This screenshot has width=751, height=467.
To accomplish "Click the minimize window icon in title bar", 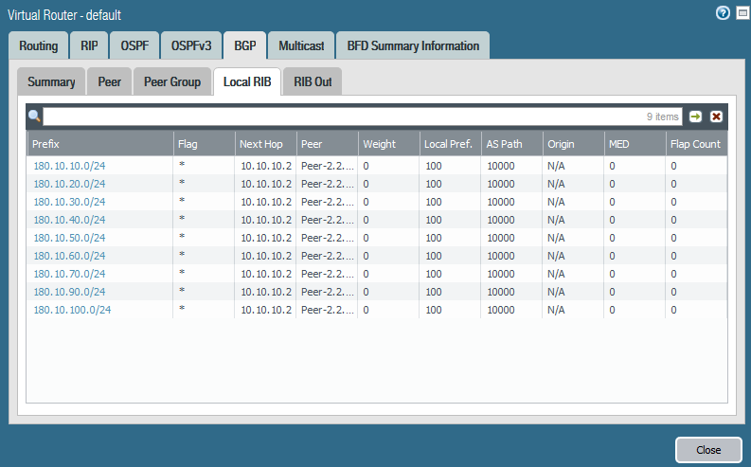I will [742, 13].
